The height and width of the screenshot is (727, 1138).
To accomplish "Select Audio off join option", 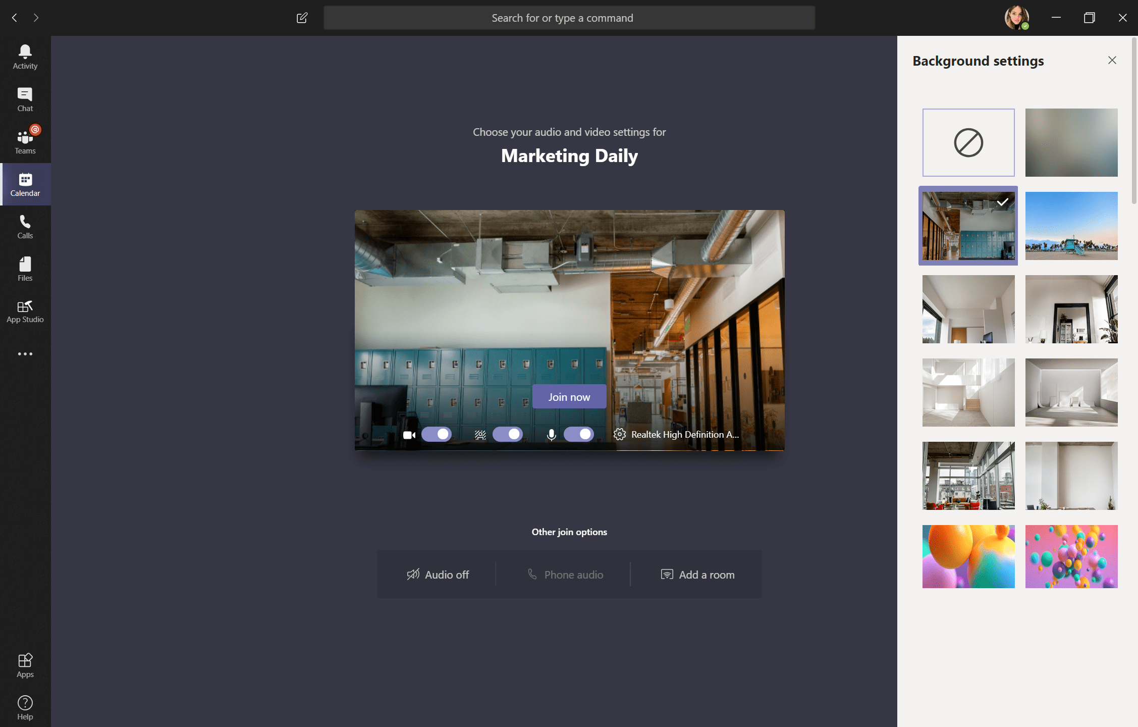I will (437, 574).
